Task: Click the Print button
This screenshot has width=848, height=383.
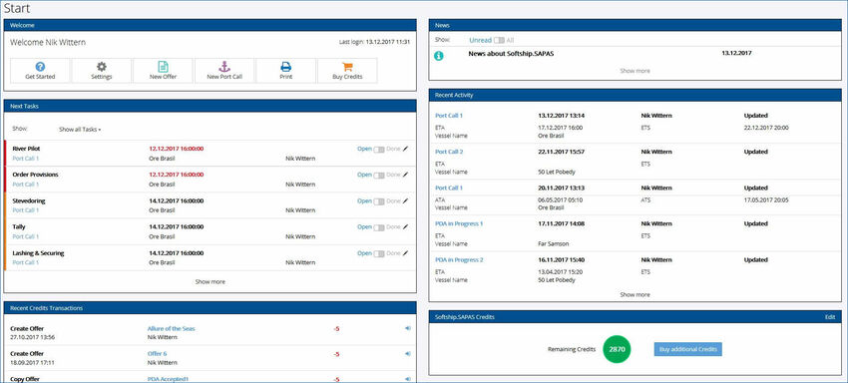Action: (285, 71)
